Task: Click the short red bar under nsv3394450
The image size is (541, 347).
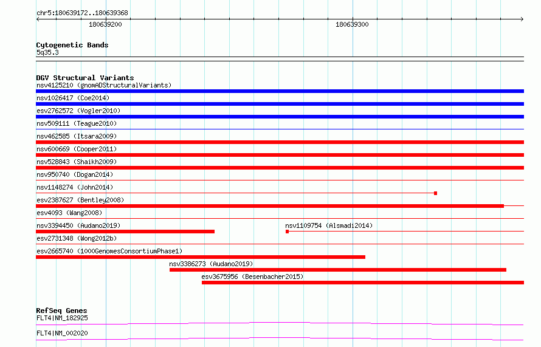Action: point(125,232)
